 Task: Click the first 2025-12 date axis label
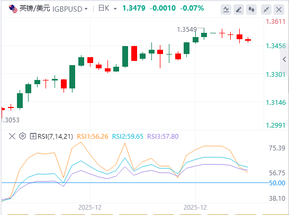90,208
